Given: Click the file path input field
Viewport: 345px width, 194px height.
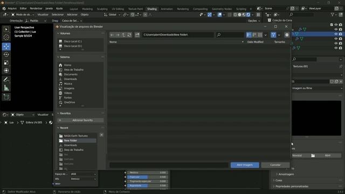Looking at the screenshot, I should tap(178, 34).
